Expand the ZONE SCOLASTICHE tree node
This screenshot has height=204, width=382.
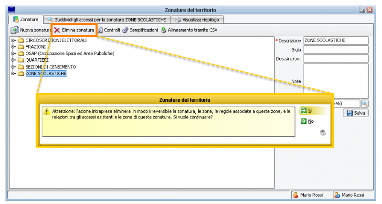tap(13, 74)
